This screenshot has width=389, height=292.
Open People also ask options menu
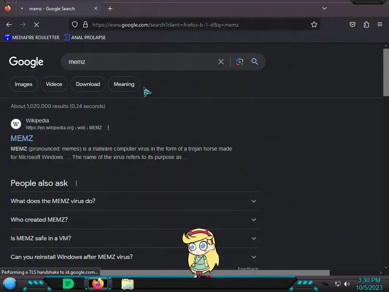point(76,183)
